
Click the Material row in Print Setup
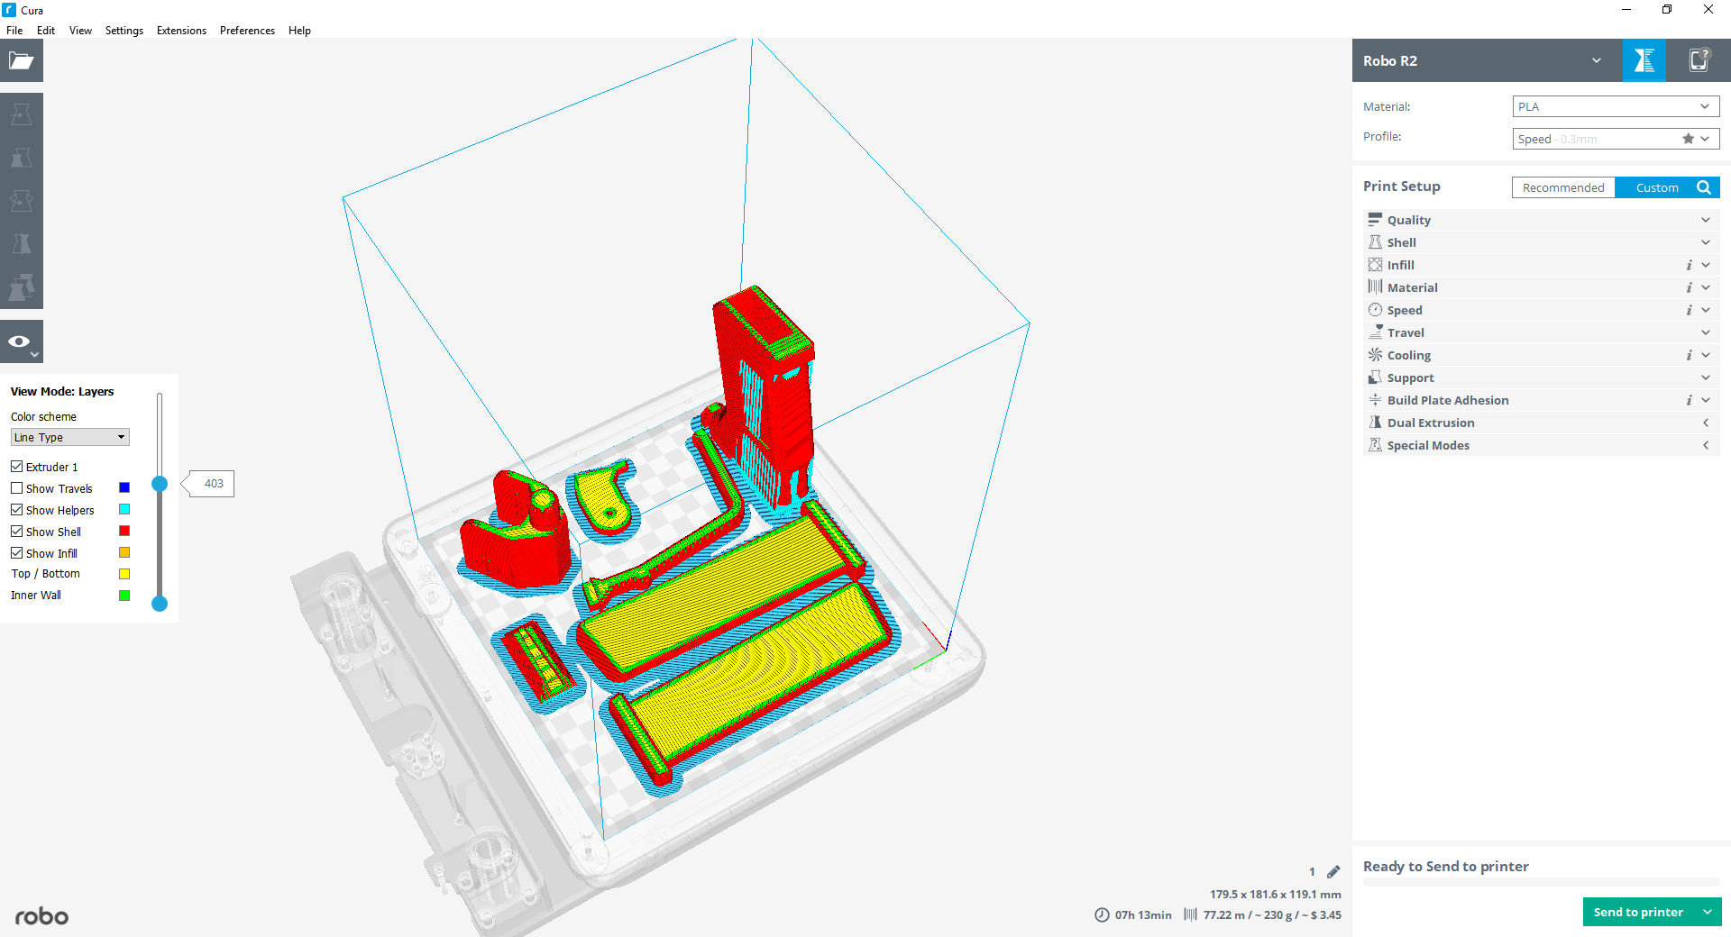[1542, 287]
